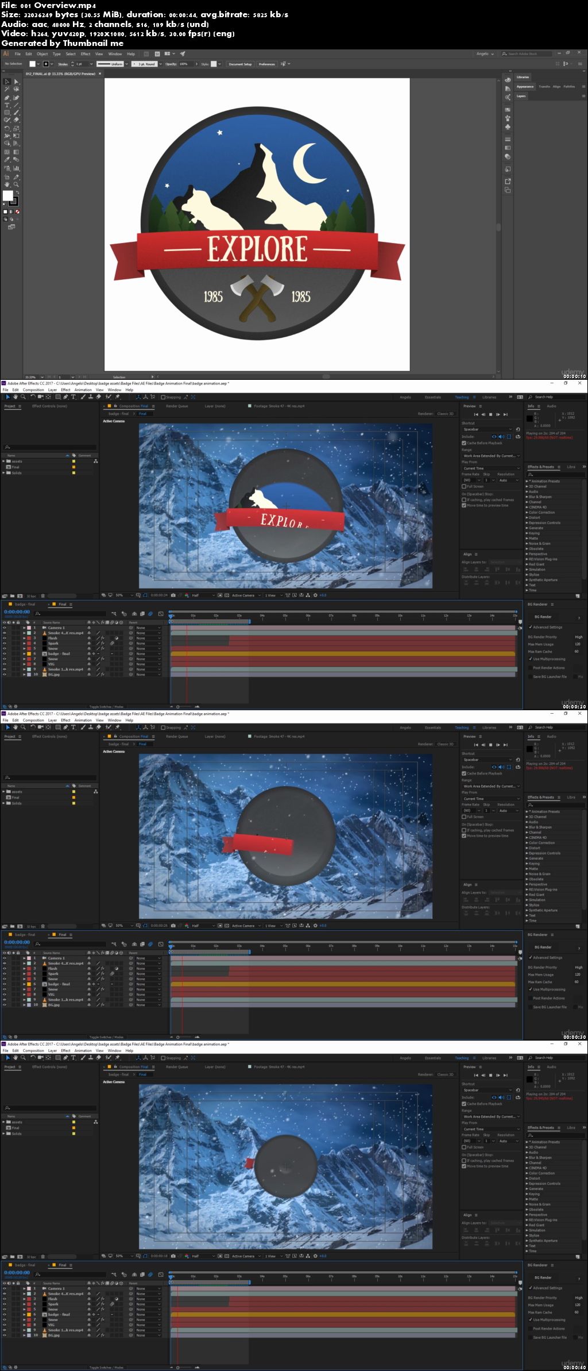
Task: Toggle Cache Before Playback in 00:00:20 frame
Action: click(464, 443)
